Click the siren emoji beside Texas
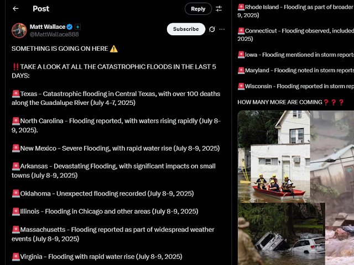Image resolution: width=354 pixels, height=265 pixels. pyautogui.click(x=16, y=94)
